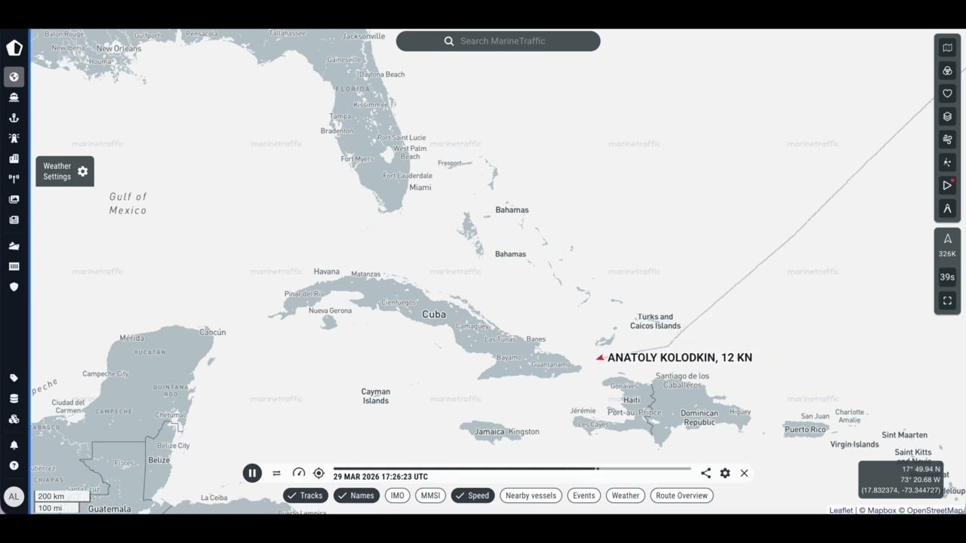Select the live map globe icon
The height and width of the screenshot is (543, 966).
click(x=14, y=77)
